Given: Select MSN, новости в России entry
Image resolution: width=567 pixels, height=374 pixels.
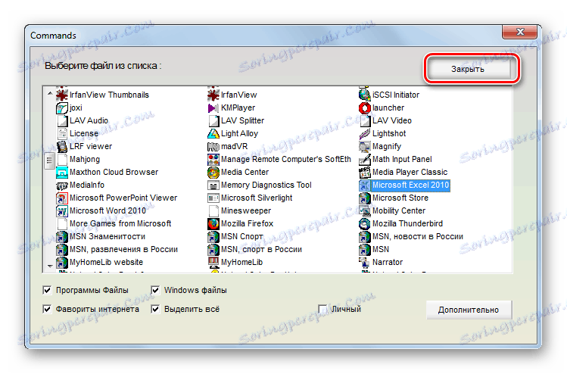Looking at the screenshot, I should (x=418, y=236).
